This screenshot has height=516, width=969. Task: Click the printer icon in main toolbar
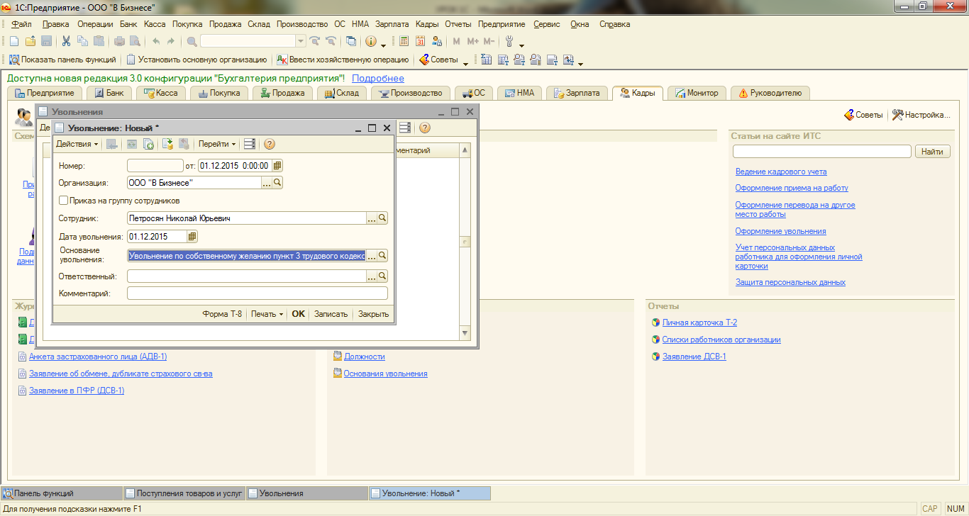[120, 41]
